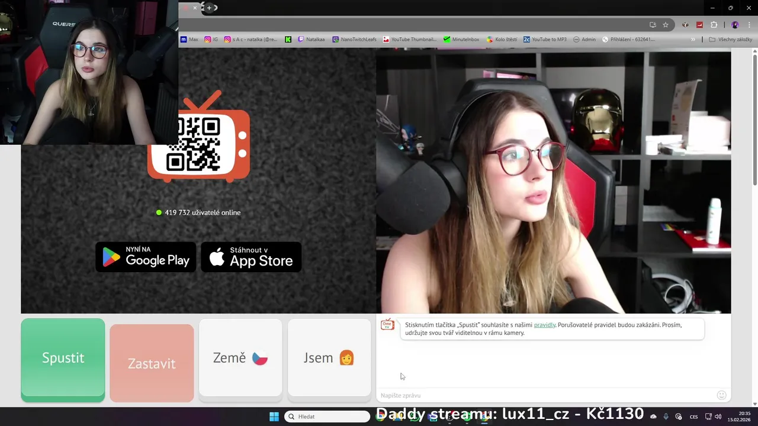Screen dimensions: 758x426
Task: Open the Přihlášení bookmark
Action: click(628, 40)
